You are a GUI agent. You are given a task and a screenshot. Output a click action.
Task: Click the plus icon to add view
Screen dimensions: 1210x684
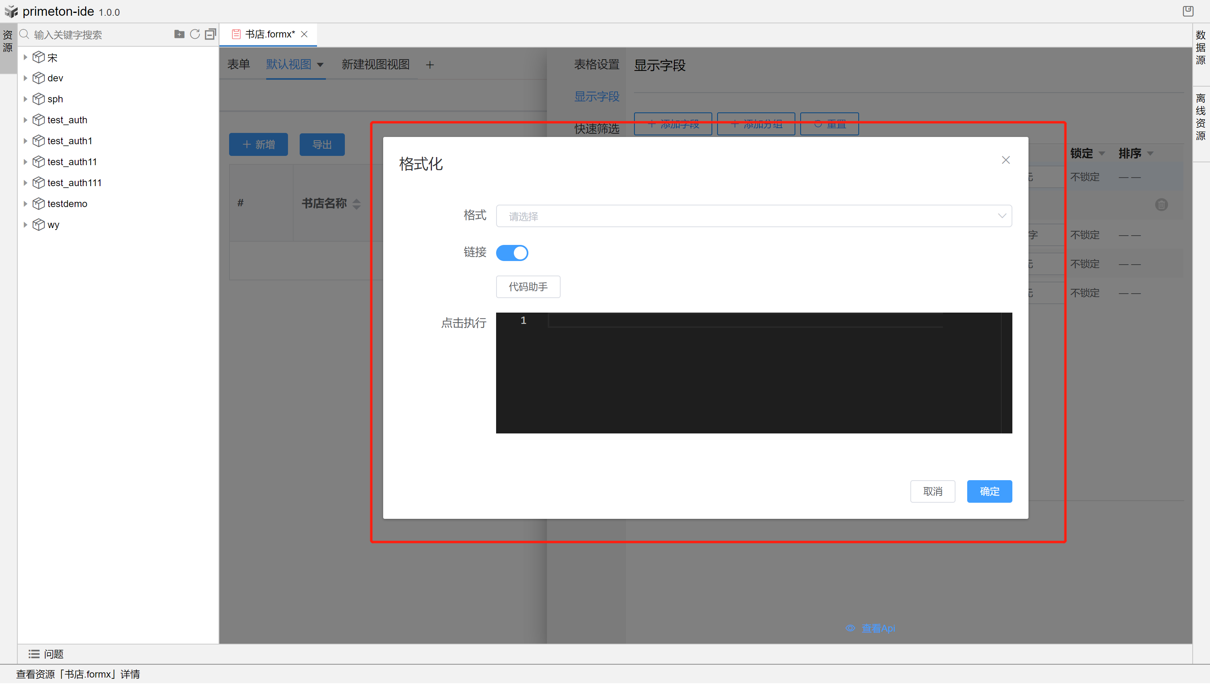(x=430, y=65)
